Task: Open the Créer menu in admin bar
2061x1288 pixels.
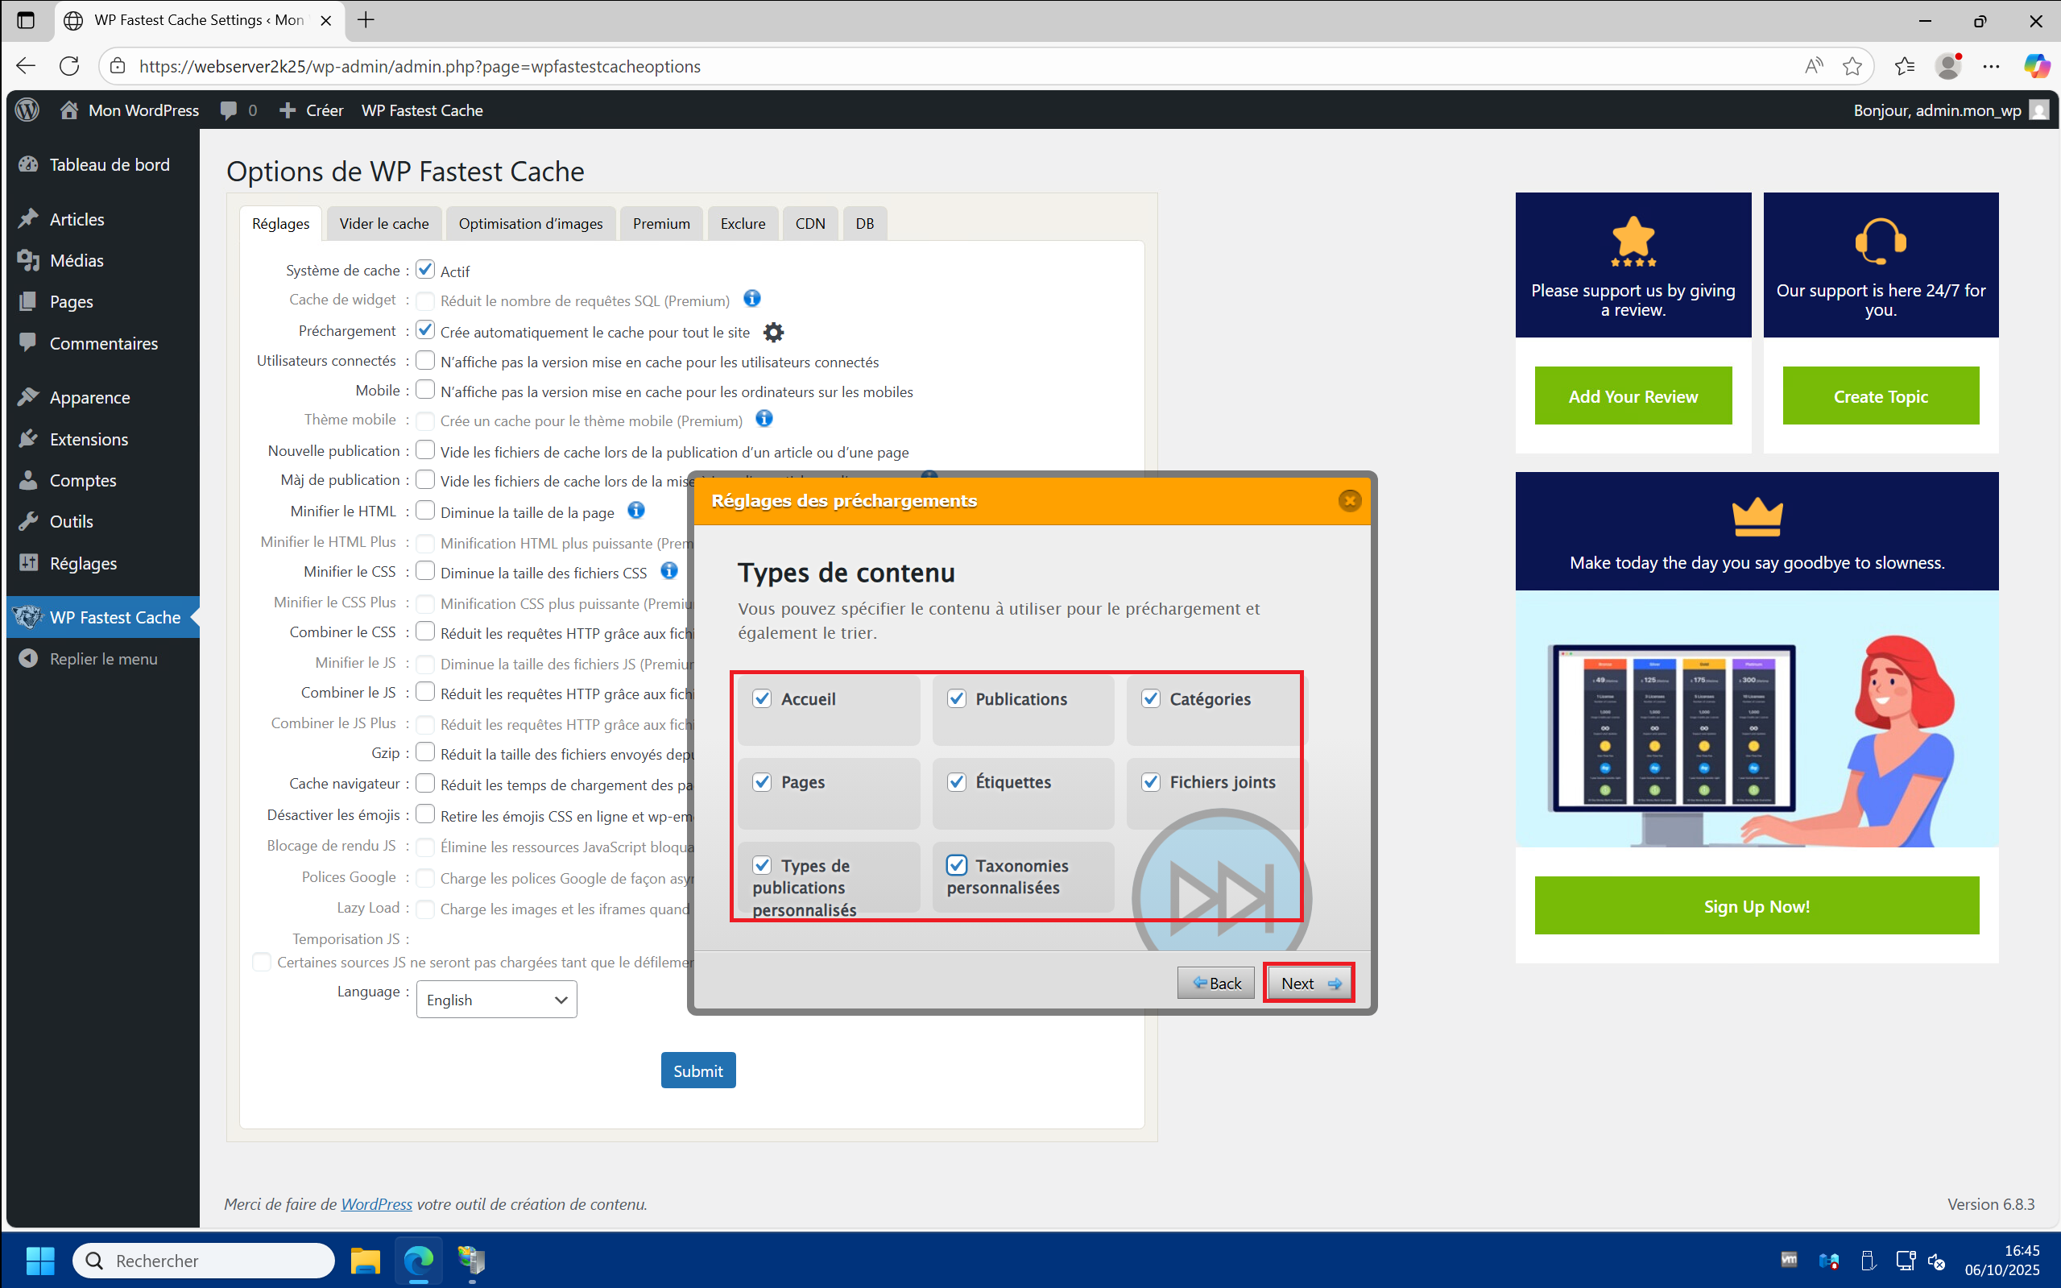Action: (312, 110)
